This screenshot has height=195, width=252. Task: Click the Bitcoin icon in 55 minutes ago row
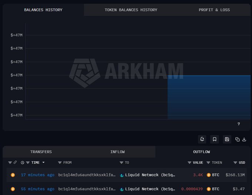point(13,189)
